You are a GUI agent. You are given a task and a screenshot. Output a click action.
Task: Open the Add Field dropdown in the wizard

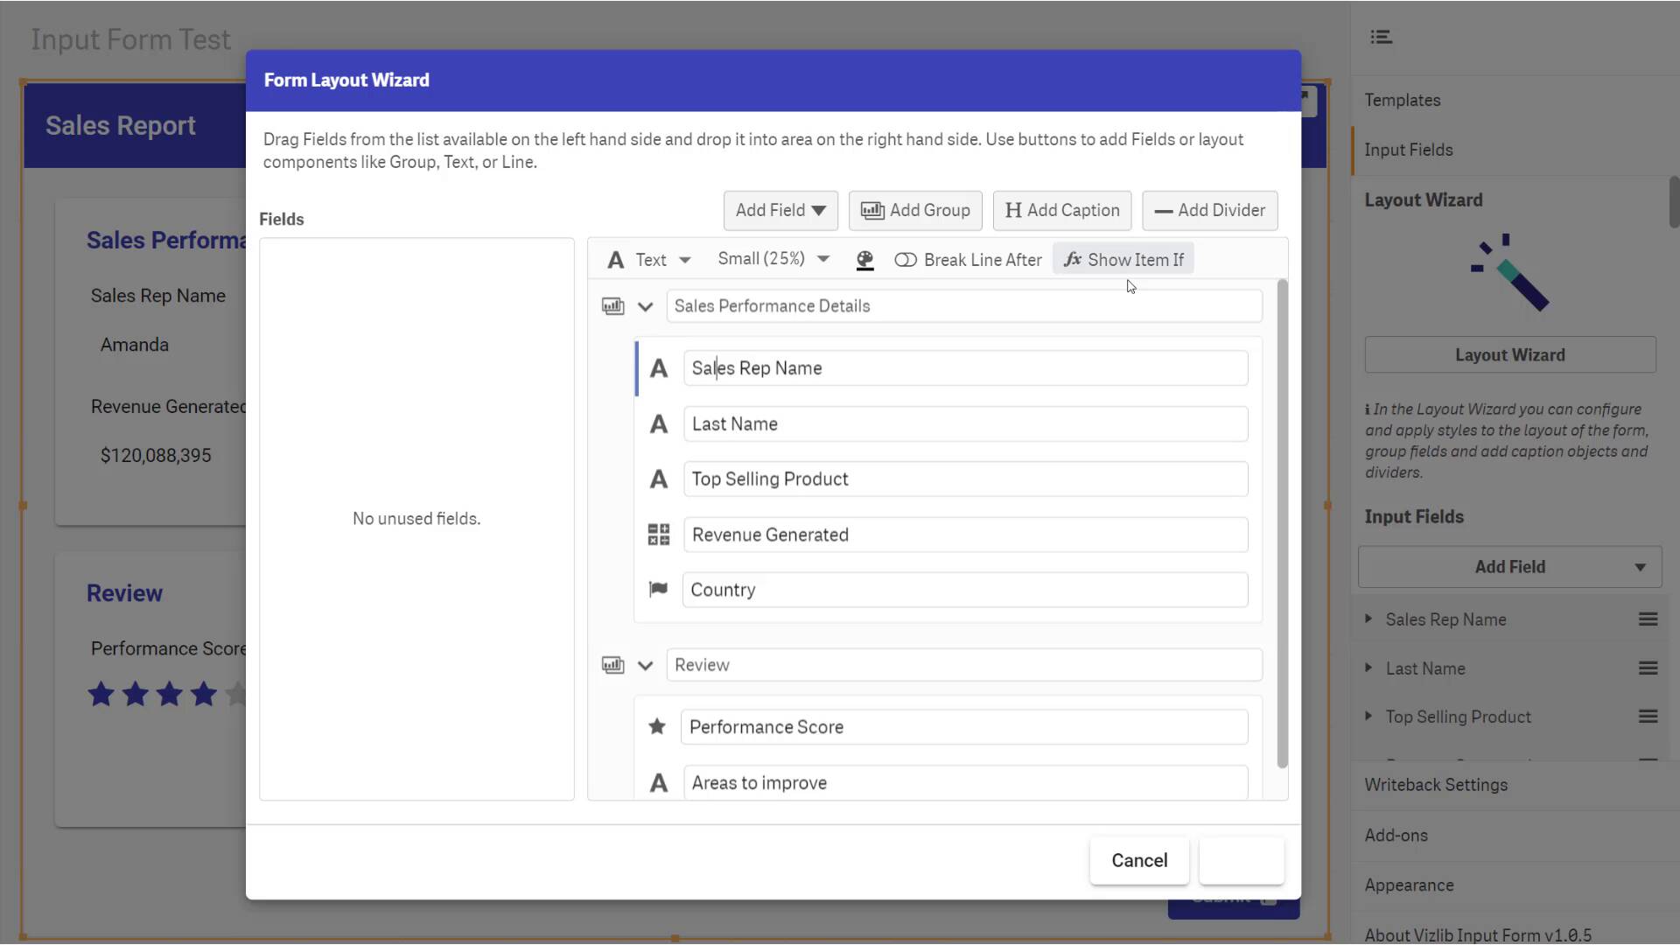780,210
